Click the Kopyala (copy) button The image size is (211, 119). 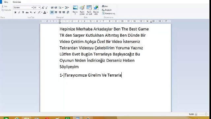click(6, 10)
